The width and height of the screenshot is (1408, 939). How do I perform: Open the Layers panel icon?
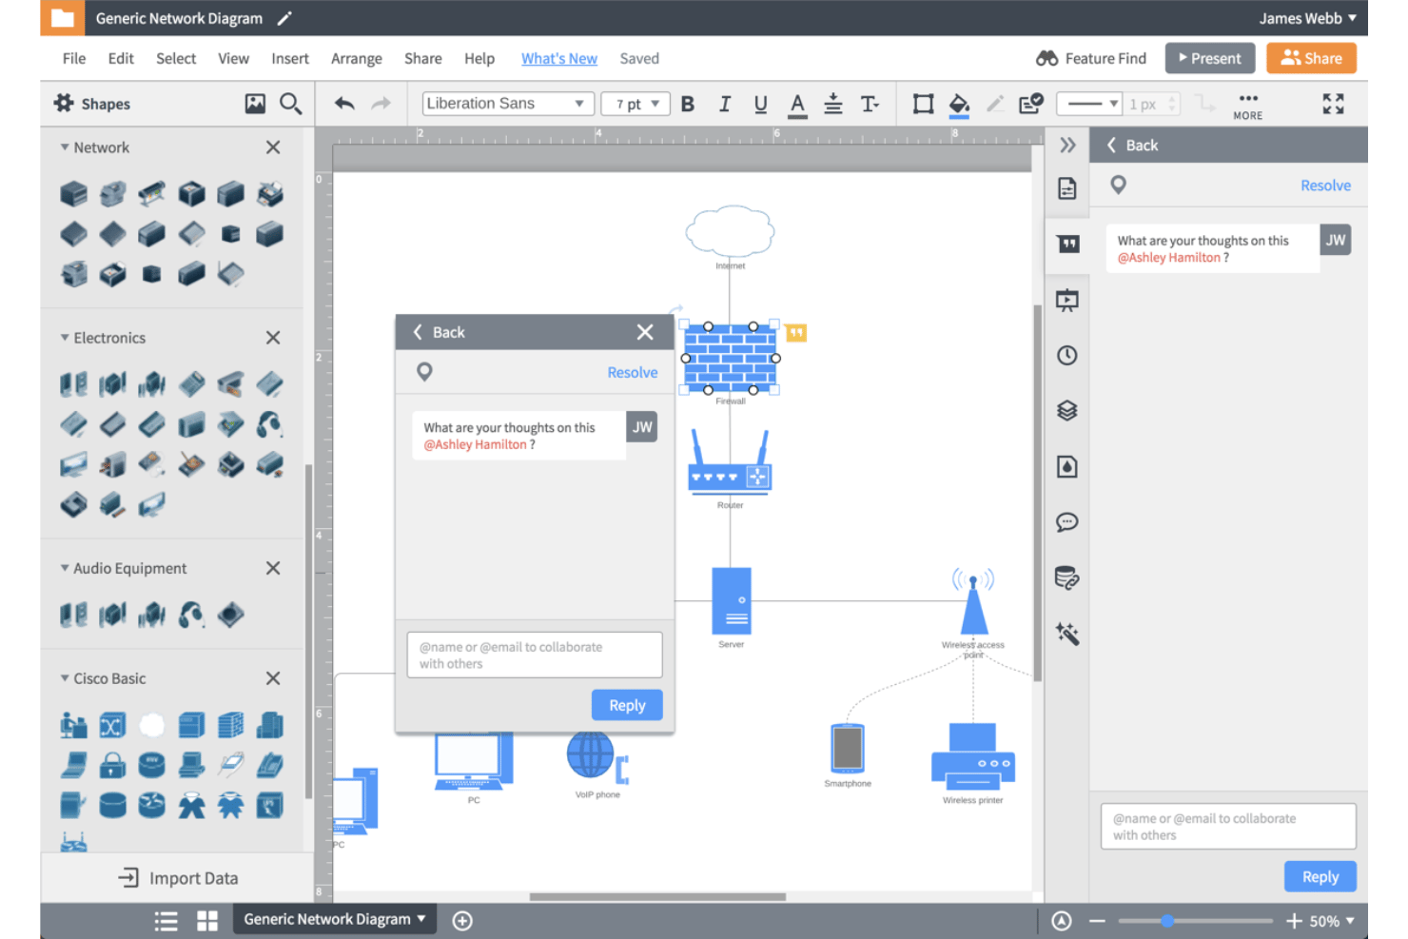1067,411
